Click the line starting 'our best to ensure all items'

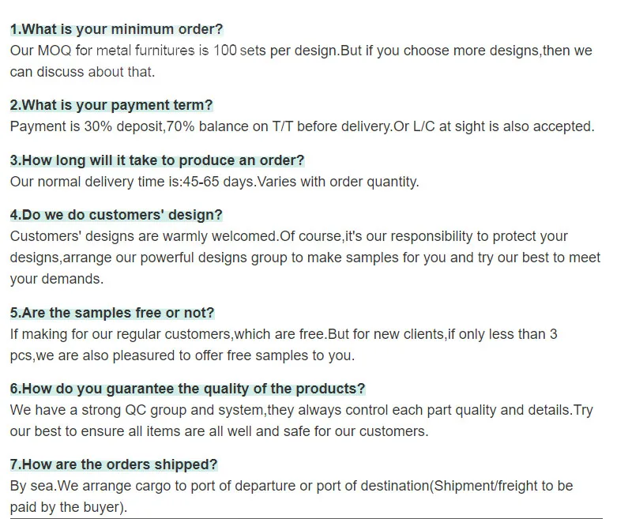click(x=220, y=431)
